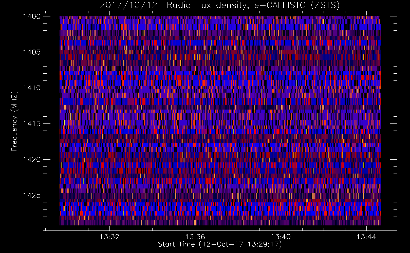The width and height of the screenshot is (410, 253).
Task: Click the frequency tick label 1420
Action: point(32,159)
